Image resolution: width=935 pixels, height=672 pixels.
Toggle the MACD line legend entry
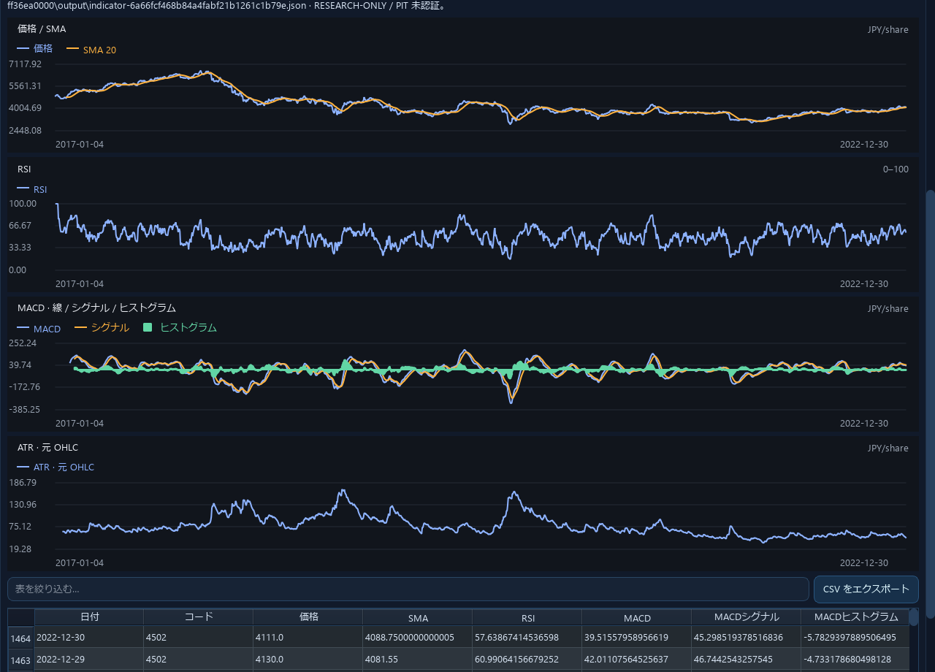(x=39, y=329)
